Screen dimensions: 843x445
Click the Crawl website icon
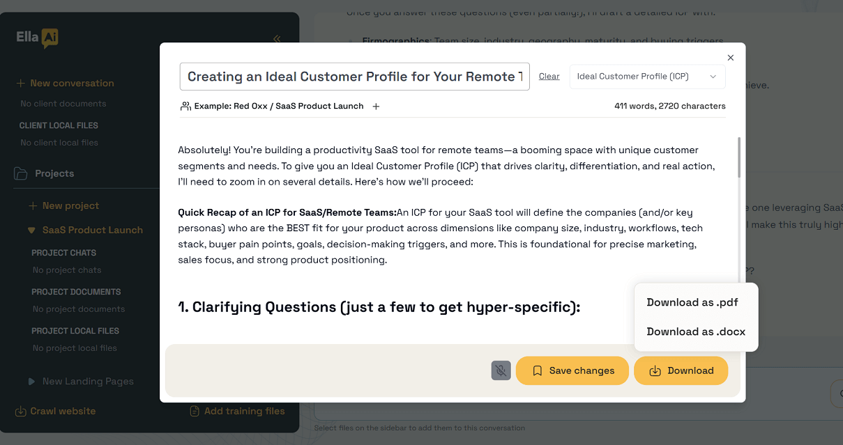click(x=21, y=411)
